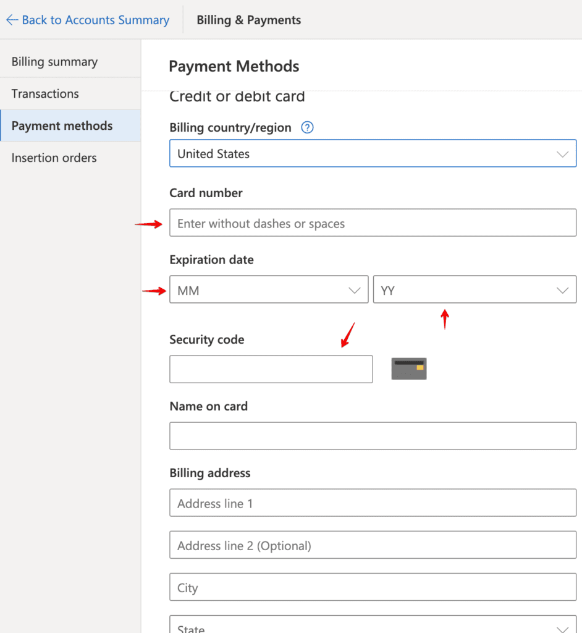The width and height of the screenshot is (582, 633).
Task: Expand the Billing country/region dropdown
Action: (373, 153)
